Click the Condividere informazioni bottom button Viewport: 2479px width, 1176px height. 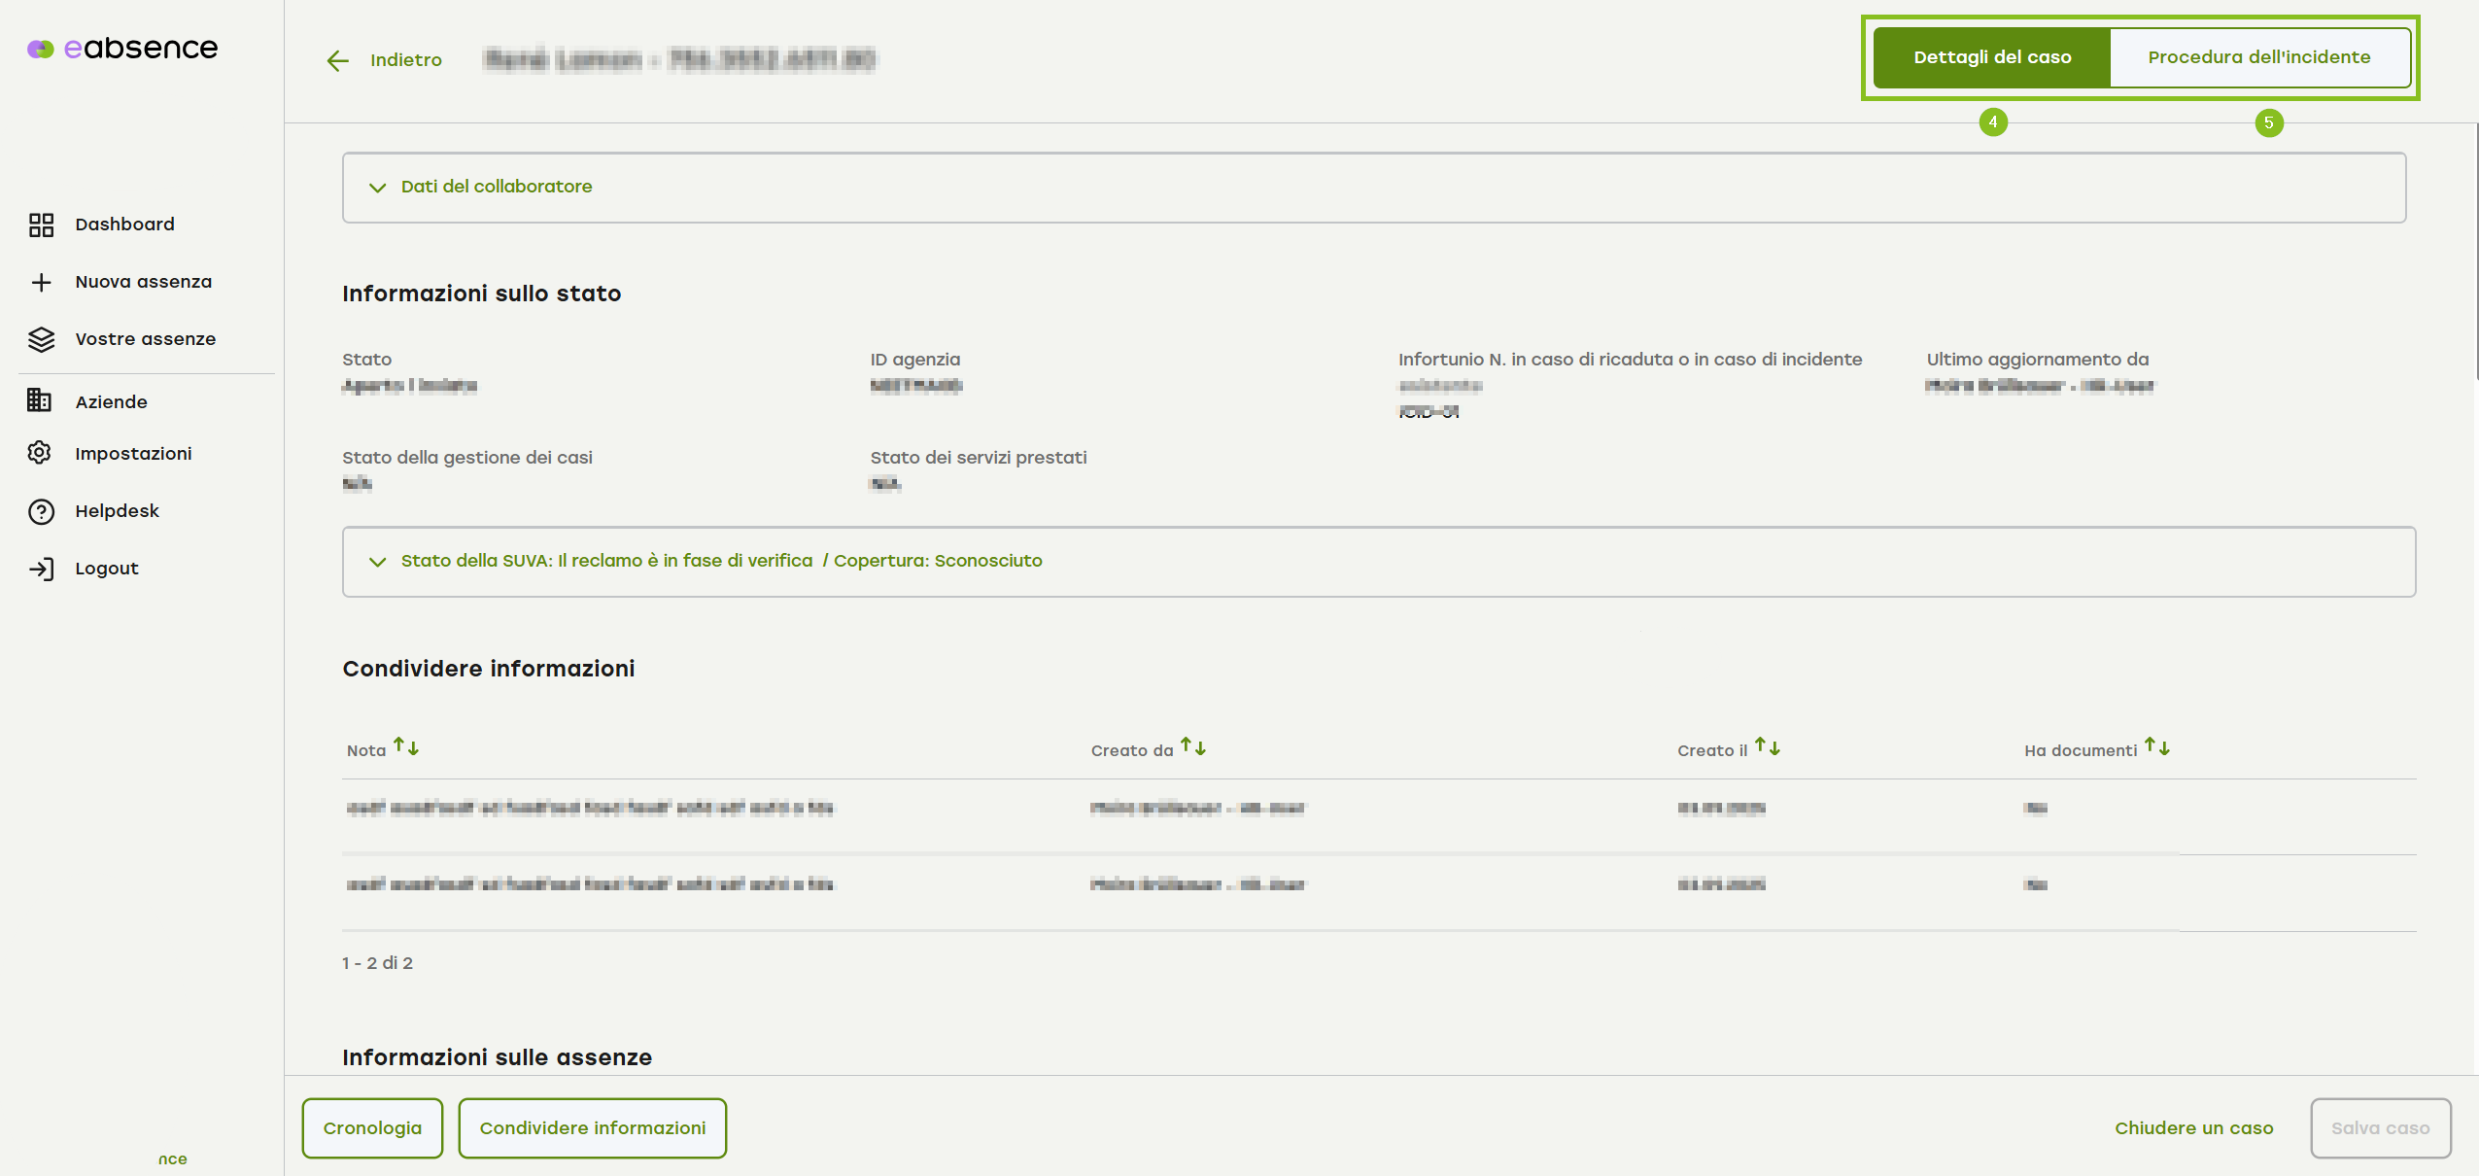[x=593, y=1127]
